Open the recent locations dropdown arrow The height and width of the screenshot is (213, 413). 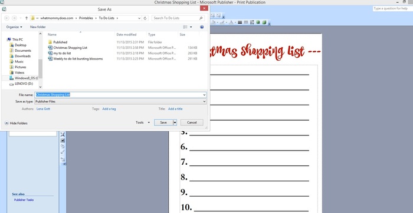pos(21,18)
